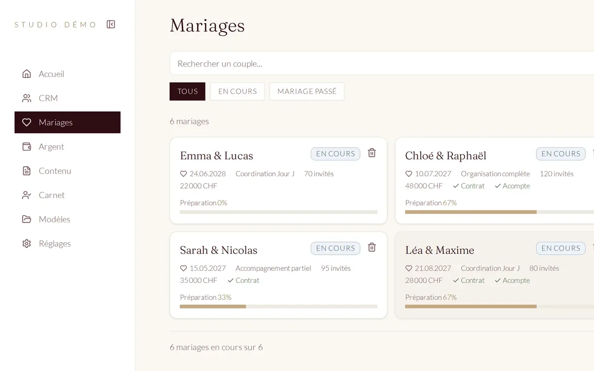Viewport: 594px width, 371px height.
Task: Open the Emma & Lucas wedding
Action: point(217,155)
